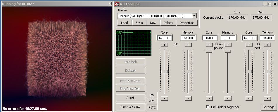278x112 pixels.
Task: Click the 3D perf Memory value field
Action: point(267,38)
